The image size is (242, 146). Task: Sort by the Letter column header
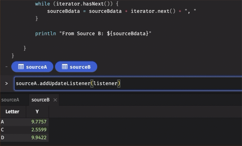[12, 111]
